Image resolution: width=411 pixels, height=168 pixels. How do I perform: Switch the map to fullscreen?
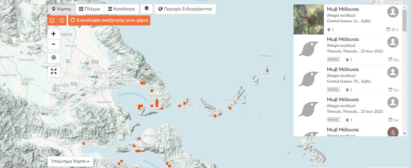coord(54,72)
